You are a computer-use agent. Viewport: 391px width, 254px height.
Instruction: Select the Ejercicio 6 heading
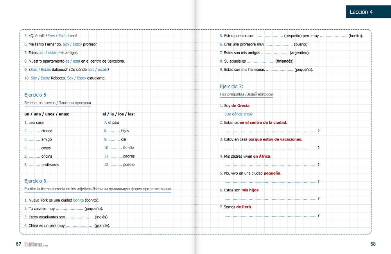36,181
